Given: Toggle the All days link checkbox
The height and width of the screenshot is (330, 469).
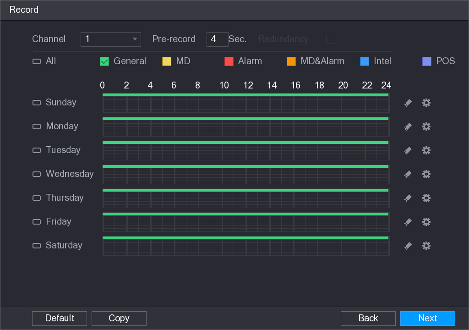Looking at the screenshot, I should tap(37, 61).
